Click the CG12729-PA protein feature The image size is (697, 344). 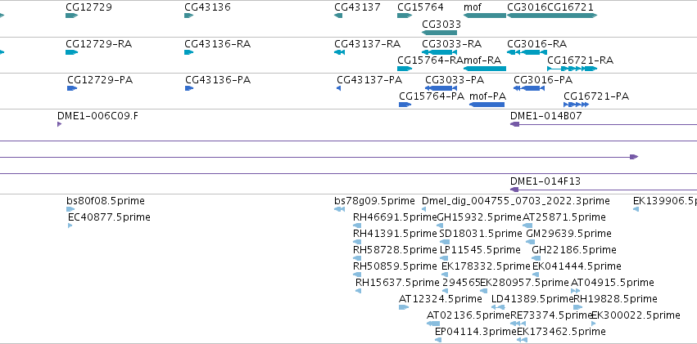coord(72,88)
